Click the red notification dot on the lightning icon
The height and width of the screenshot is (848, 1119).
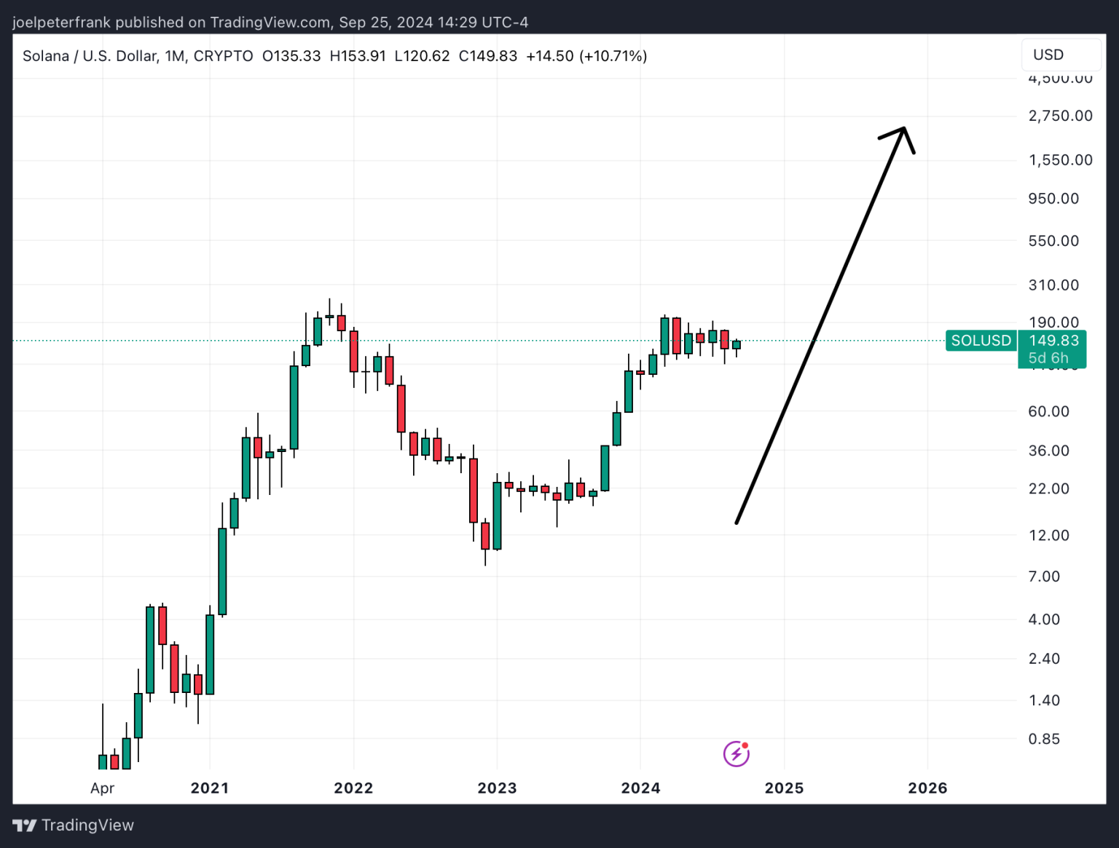click(x=745, y=746)
